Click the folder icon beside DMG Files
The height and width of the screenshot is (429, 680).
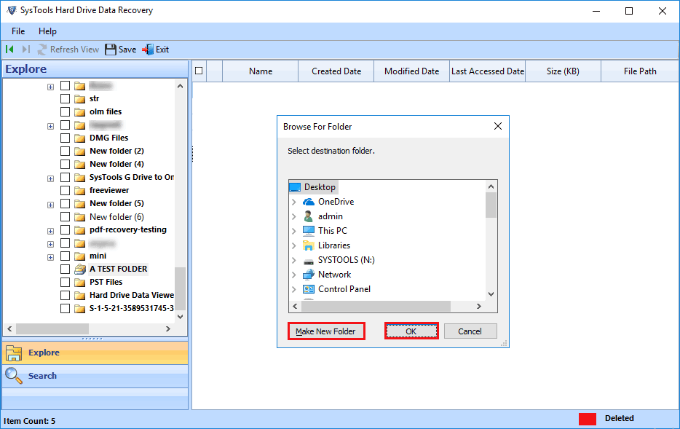80,138
